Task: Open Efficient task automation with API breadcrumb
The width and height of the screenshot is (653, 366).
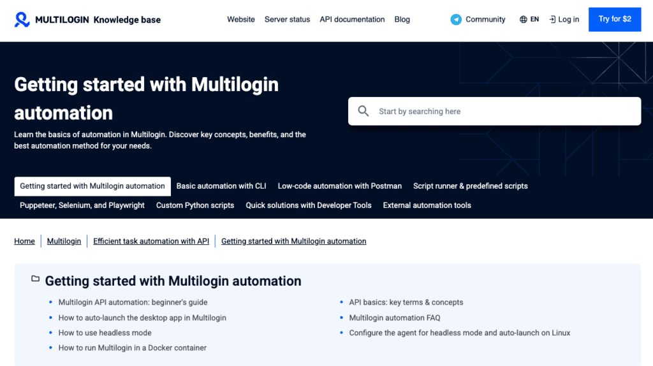Action: coord(151,241)
